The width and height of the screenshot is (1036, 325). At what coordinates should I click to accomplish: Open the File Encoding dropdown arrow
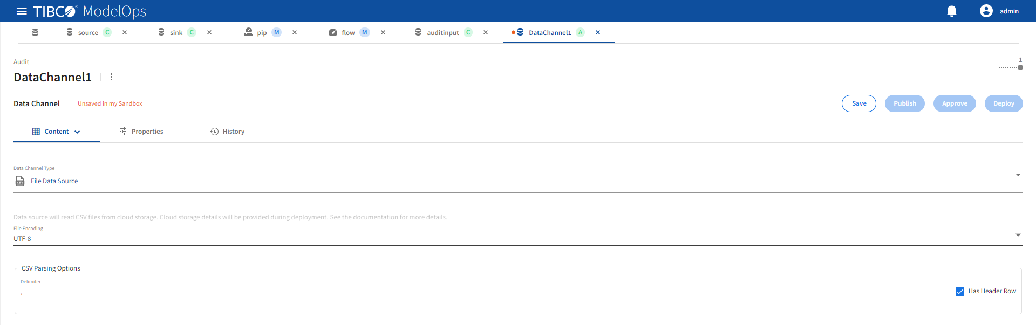(1018, 235)
